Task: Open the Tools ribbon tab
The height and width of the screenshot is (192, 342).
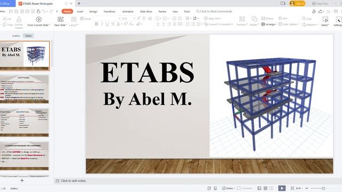Action: [187, 12]
